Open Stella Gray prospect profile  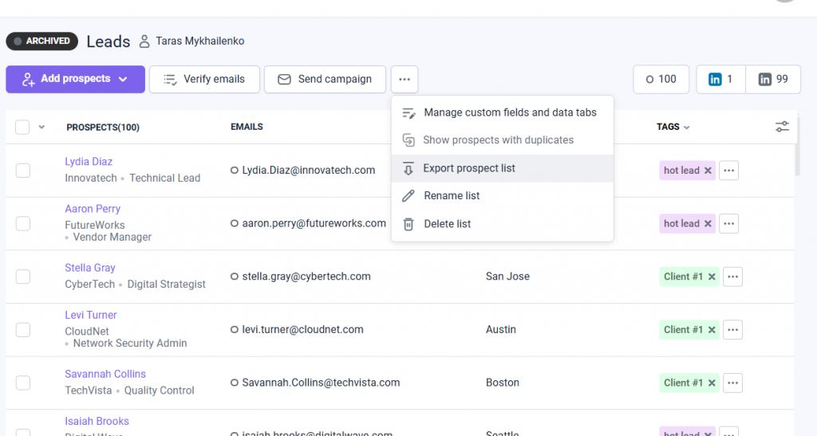90,268
